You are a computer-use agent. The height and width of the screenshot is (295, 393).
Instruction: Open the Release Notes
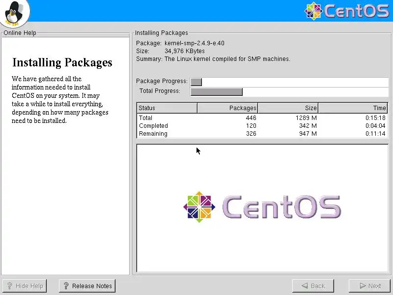click(87, 286)
